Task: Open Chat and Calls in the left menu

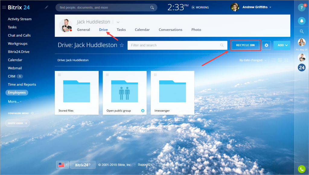Action: pyautogui.click(x=19, y=35)
